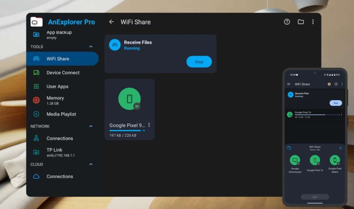Collapse the CLOUD section
Image resolution: width=354 pixels, height=209 pixels.
pyautogui.click(x=91, y=164)
